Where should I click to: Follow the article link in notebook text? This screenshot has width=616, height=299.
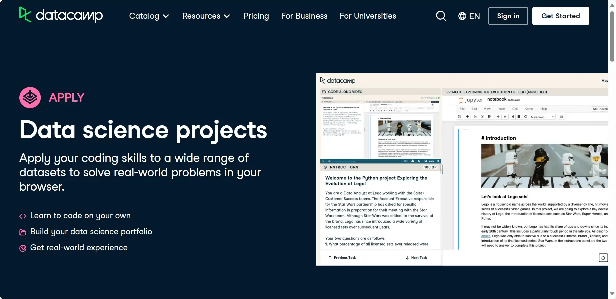(x=486, y=236)
